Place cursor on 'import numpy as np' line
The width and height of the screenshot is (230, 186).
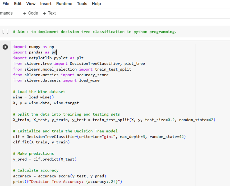coord(34,47)
